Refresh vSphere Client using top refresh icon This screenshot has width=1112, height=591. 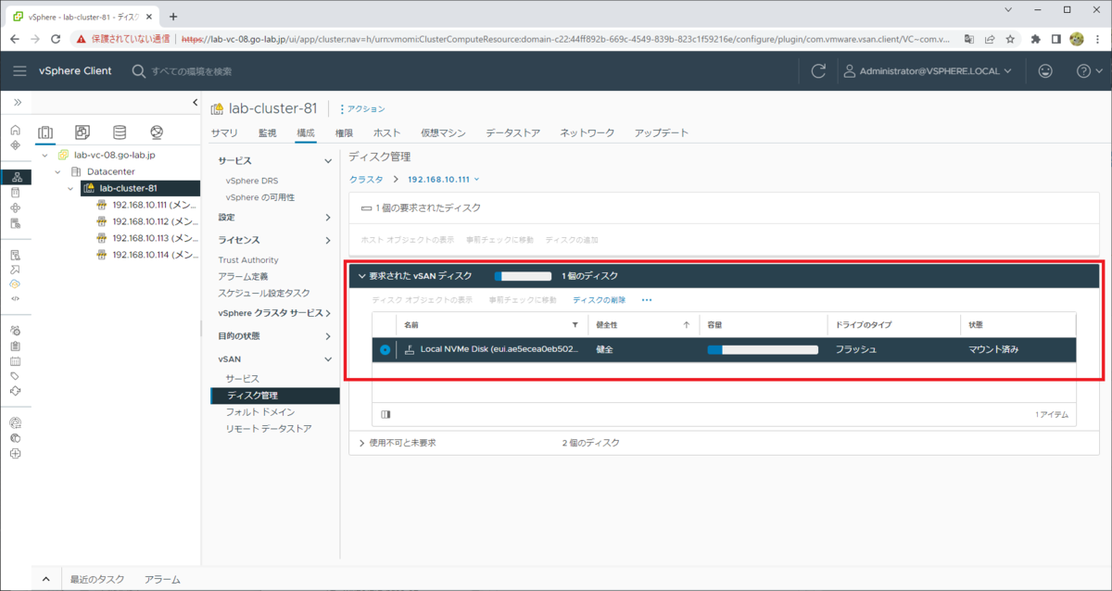point(818,71)
